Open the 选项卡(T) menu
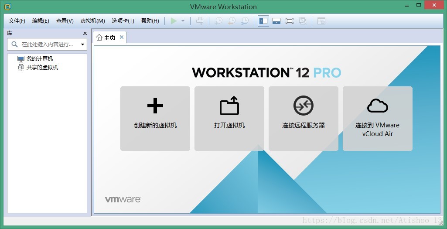The image size is (447, 229). click(x=123, y=21)
